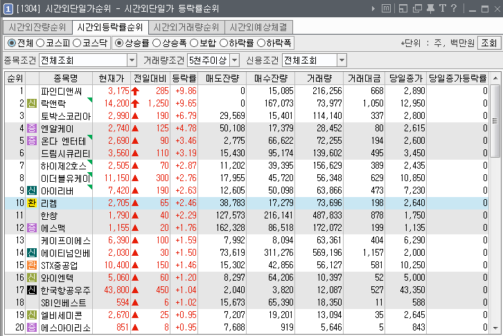Switch to the 시간외등락률순위 tab
The image size is (503, 336).
click(x=110, y=27)
